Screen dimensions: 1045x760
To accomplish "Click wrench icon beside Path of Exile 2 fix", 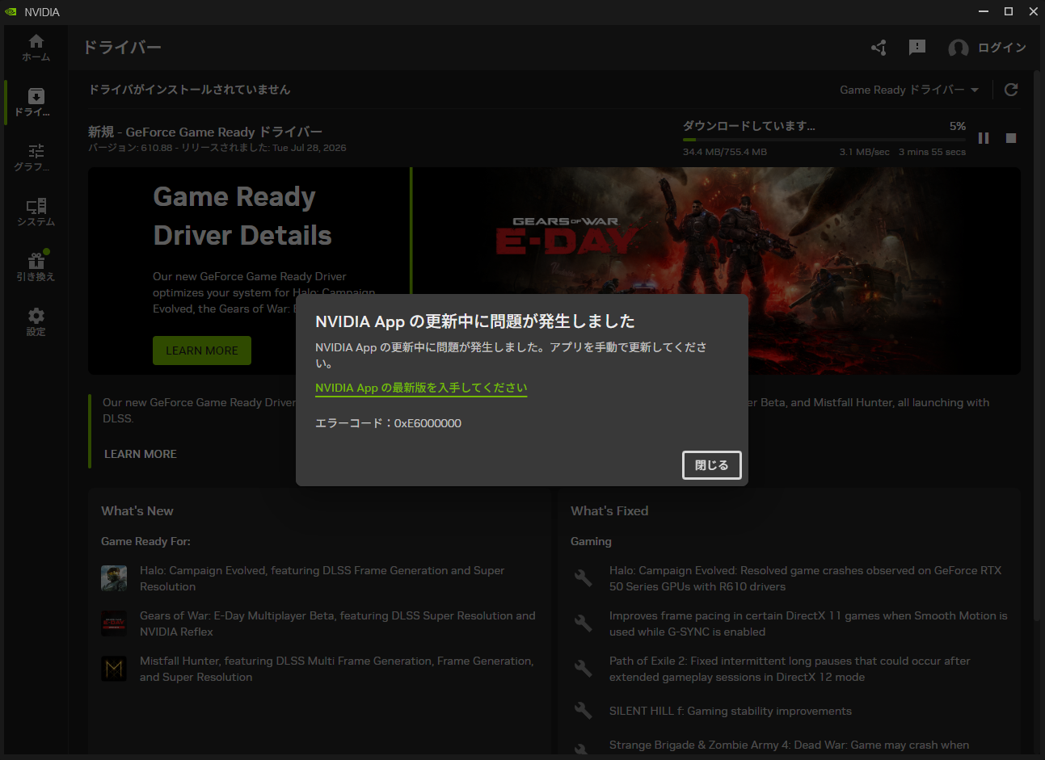I will pos(584,669).
